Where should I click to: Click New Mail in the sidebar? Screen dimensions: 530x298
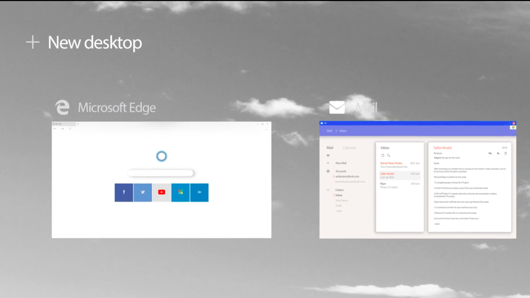341,163
